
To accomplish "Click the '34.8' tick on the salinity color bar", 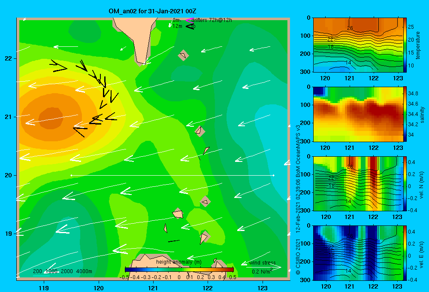I will pos(413,94).
